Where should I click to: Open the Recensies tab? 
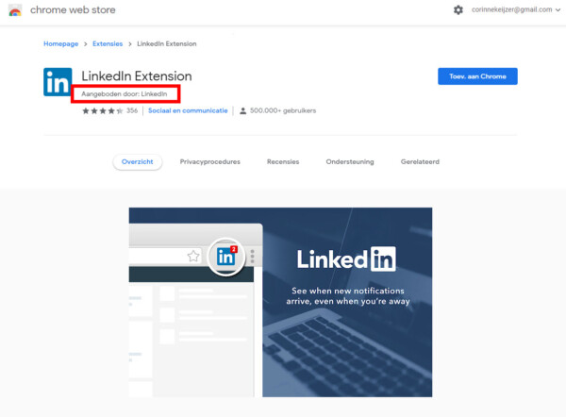pyautogui.click(x=283, y=161)
